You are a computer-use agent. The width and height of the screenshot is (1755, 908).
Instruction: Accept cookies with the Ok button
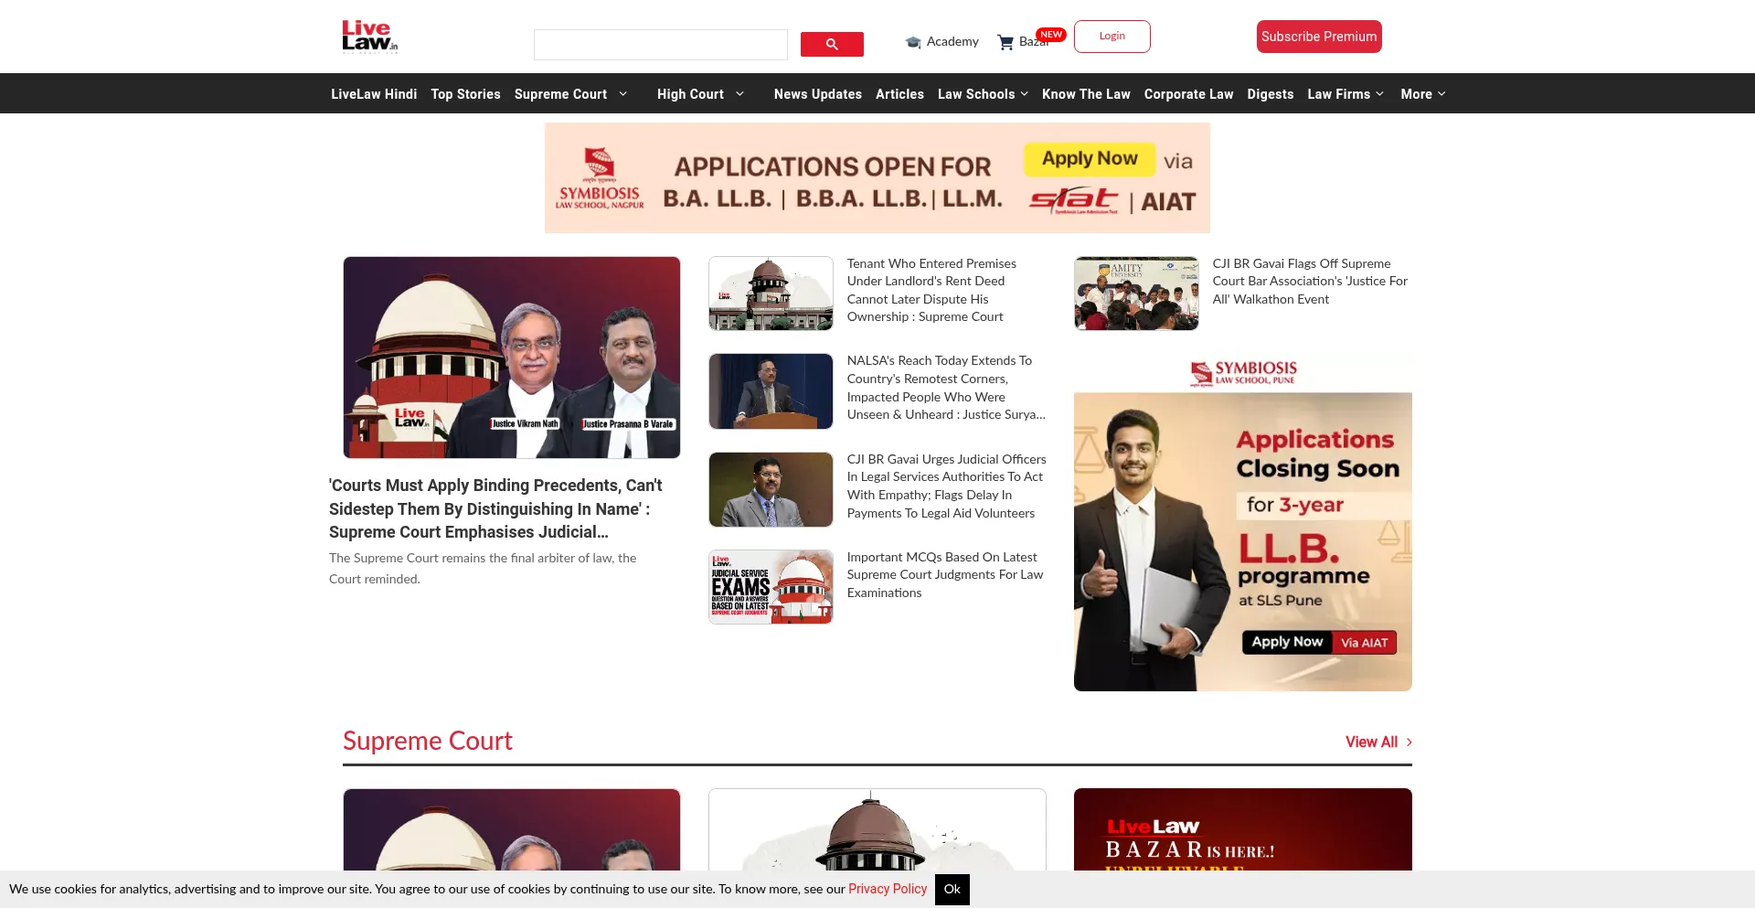952,889
